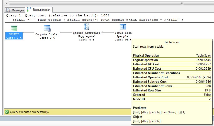The image size is (214, 126).
Task: Switch to the Messages tab
Action: (15, 10)
